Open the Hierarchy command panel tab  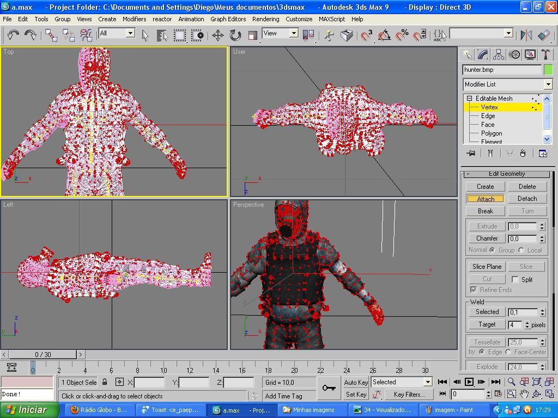click(498, 54)
